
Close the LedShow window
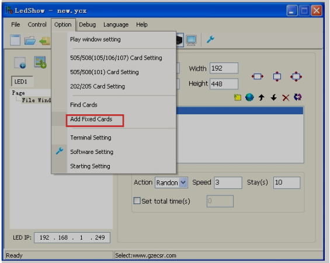tap(317, 10)
